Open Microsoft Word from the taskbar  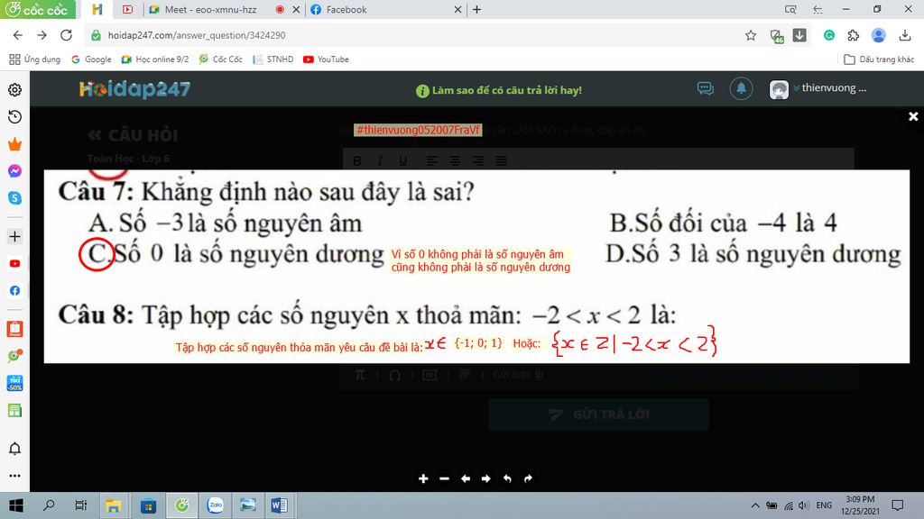279,505
